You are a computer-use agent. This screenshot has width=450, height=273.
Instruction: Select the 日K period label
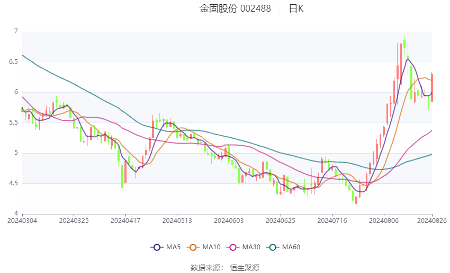pyautogui.click(x=296, y=8)
